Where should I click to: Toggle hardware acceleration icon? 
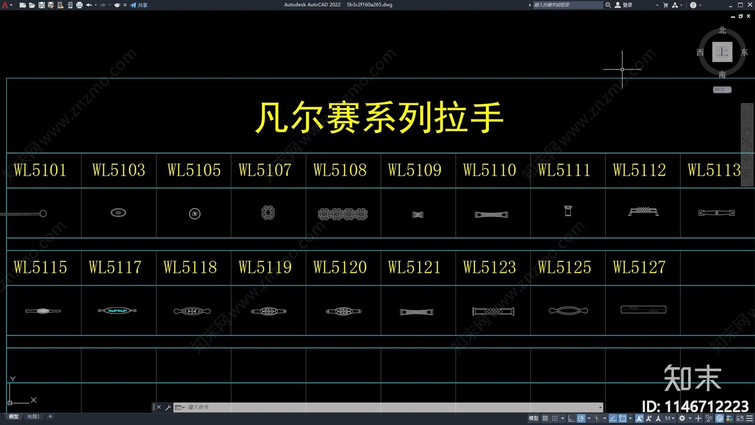point(720,418)
